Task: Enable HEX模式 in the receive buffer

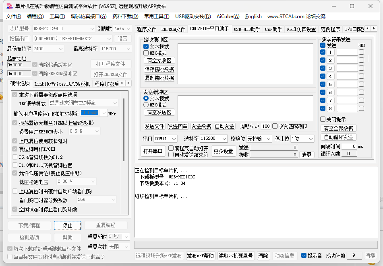Action: pyautogui.click(x=146, y=53)
